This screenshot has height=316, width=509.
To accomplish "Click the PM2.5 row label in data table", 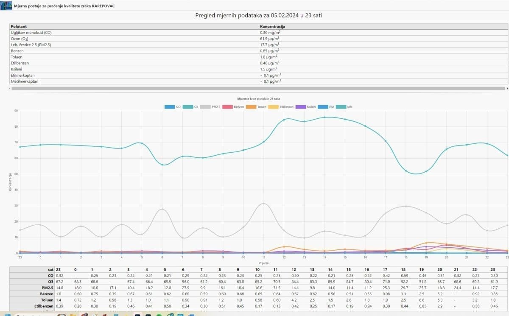I will pyautogui.click(x=48, y=287).
